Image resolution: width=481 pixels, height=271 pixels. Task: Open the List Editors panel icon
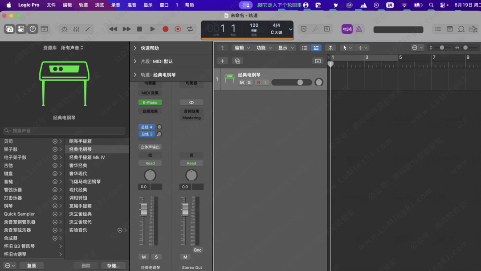(438, 29)
